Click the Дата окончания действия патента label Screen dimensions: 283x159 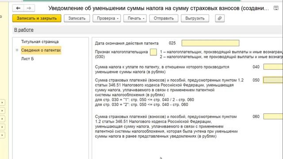click(x=127, y=43)
